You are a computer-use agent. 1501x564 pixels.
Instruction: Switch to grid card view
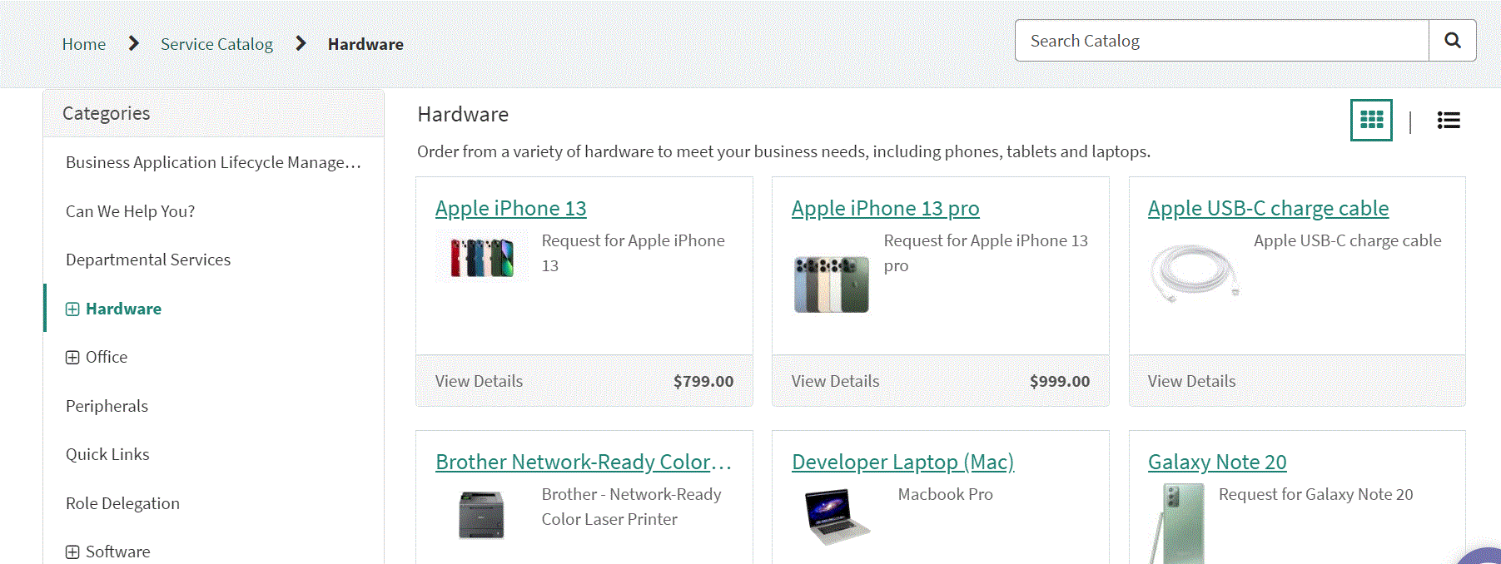[1371, 121]
